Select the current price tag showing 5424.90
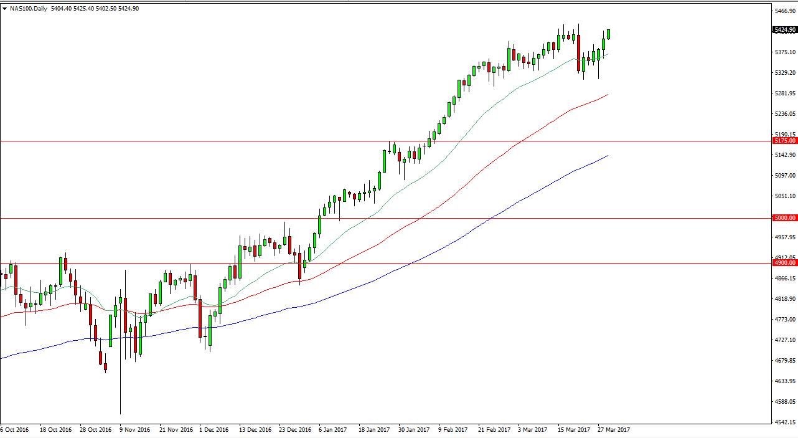This screenshot has height=438, width=798. pyautogui.click(x=783, y=29)
